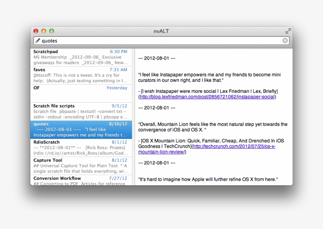The image size is (323, 229).
Task: Clear the search field with X icon
Action: (x=285, y=41)
